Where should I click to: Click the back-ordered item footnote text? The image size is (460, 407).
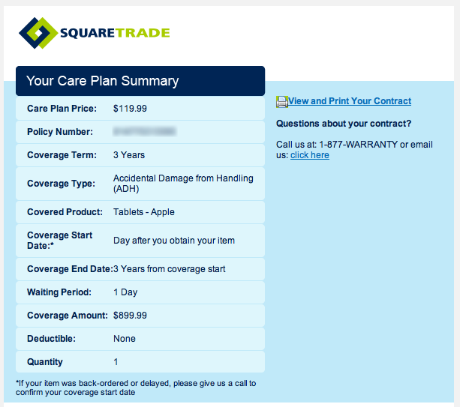136,388
